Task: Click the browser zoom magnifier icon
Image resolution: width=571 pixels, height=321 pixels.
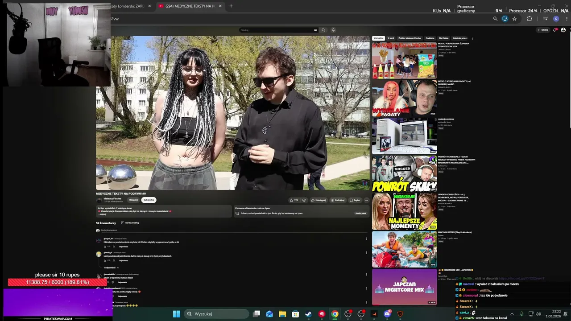Action: pos(495,19)
